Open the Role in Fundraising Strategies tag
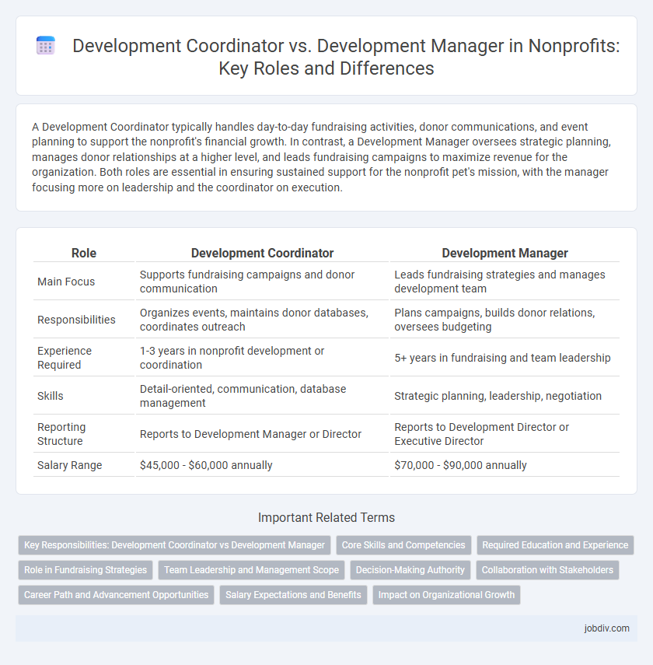 (86, 569)
